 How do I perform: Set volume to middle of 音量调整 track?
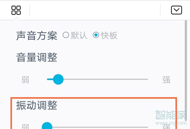coord(98,79)
